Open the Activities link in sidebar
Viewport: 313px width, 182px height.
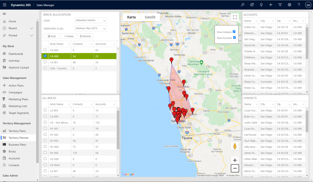click(x=14, y=61)
